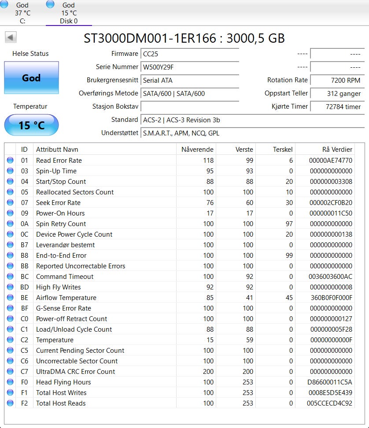Click the status dot for Uncorrectable Sector Count
Viewport: 369px width, 428px height.
[x=10, y=361]
